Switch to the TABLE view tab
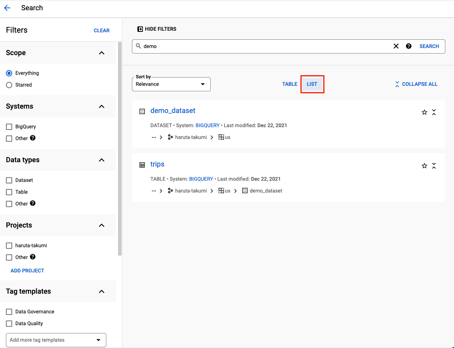 click(289, 84)
